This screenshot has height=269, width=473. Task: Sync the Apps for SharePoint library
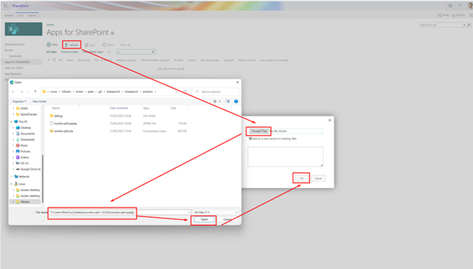pos(90,45)
